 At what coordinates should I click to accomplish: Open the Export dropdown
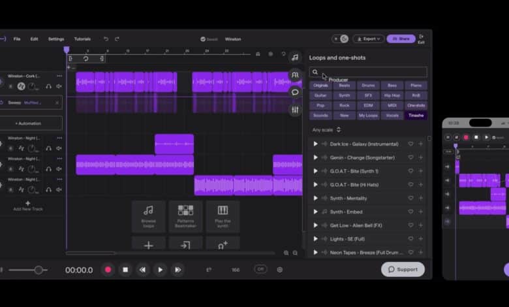[369, 39]
